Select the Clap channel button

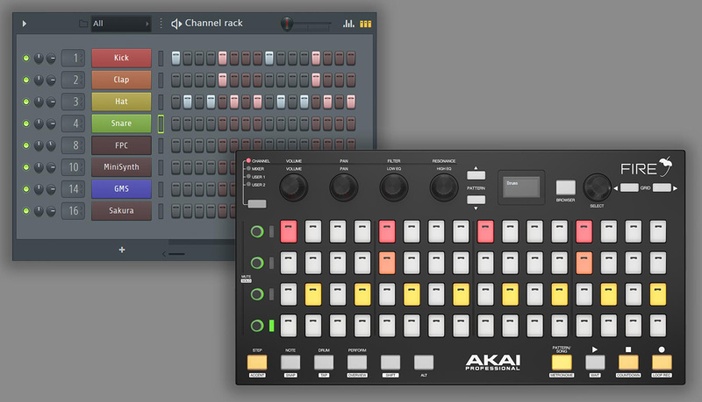click(x=121, y=80)
